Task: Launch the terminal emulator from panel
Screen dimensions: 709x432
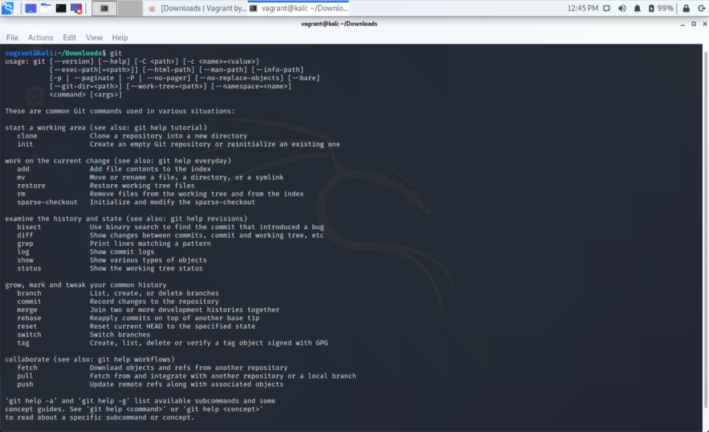Action: [62, 8]
